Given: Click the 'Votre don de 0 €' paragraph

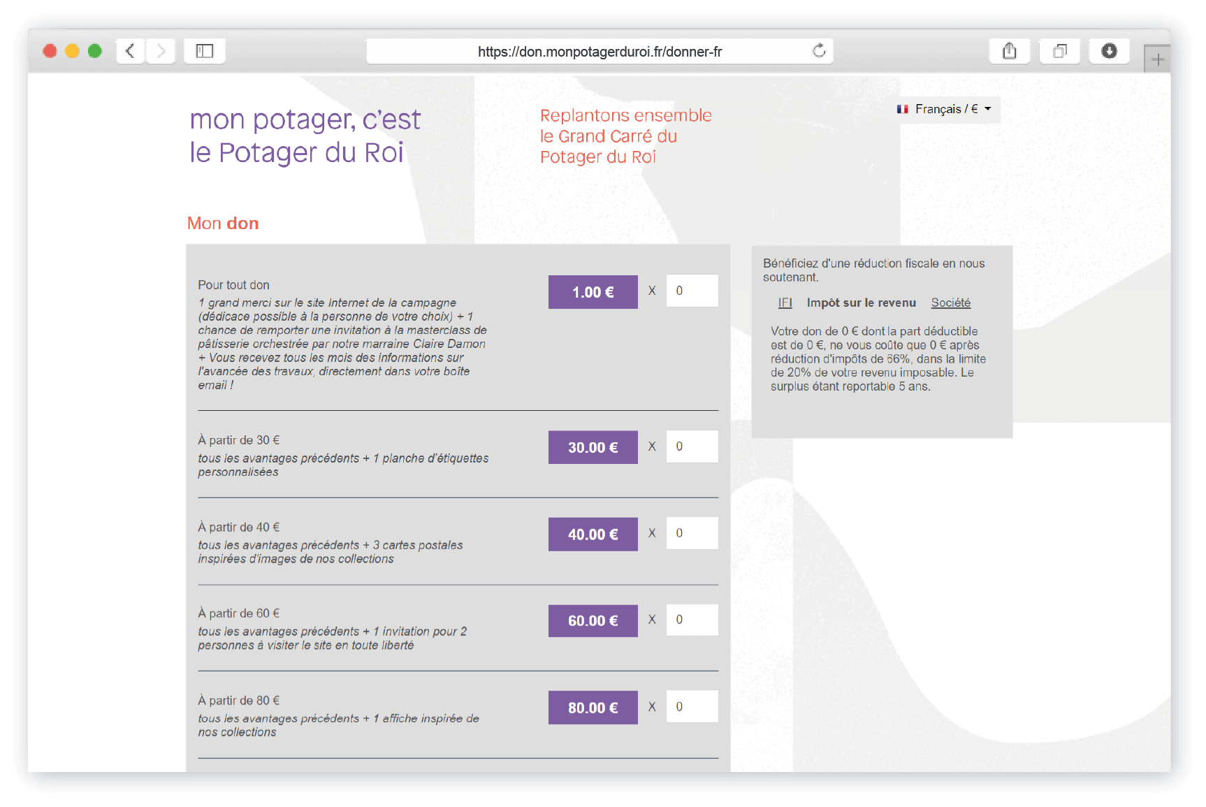Looking at the screenshot, I should click(x=878, y=358).
